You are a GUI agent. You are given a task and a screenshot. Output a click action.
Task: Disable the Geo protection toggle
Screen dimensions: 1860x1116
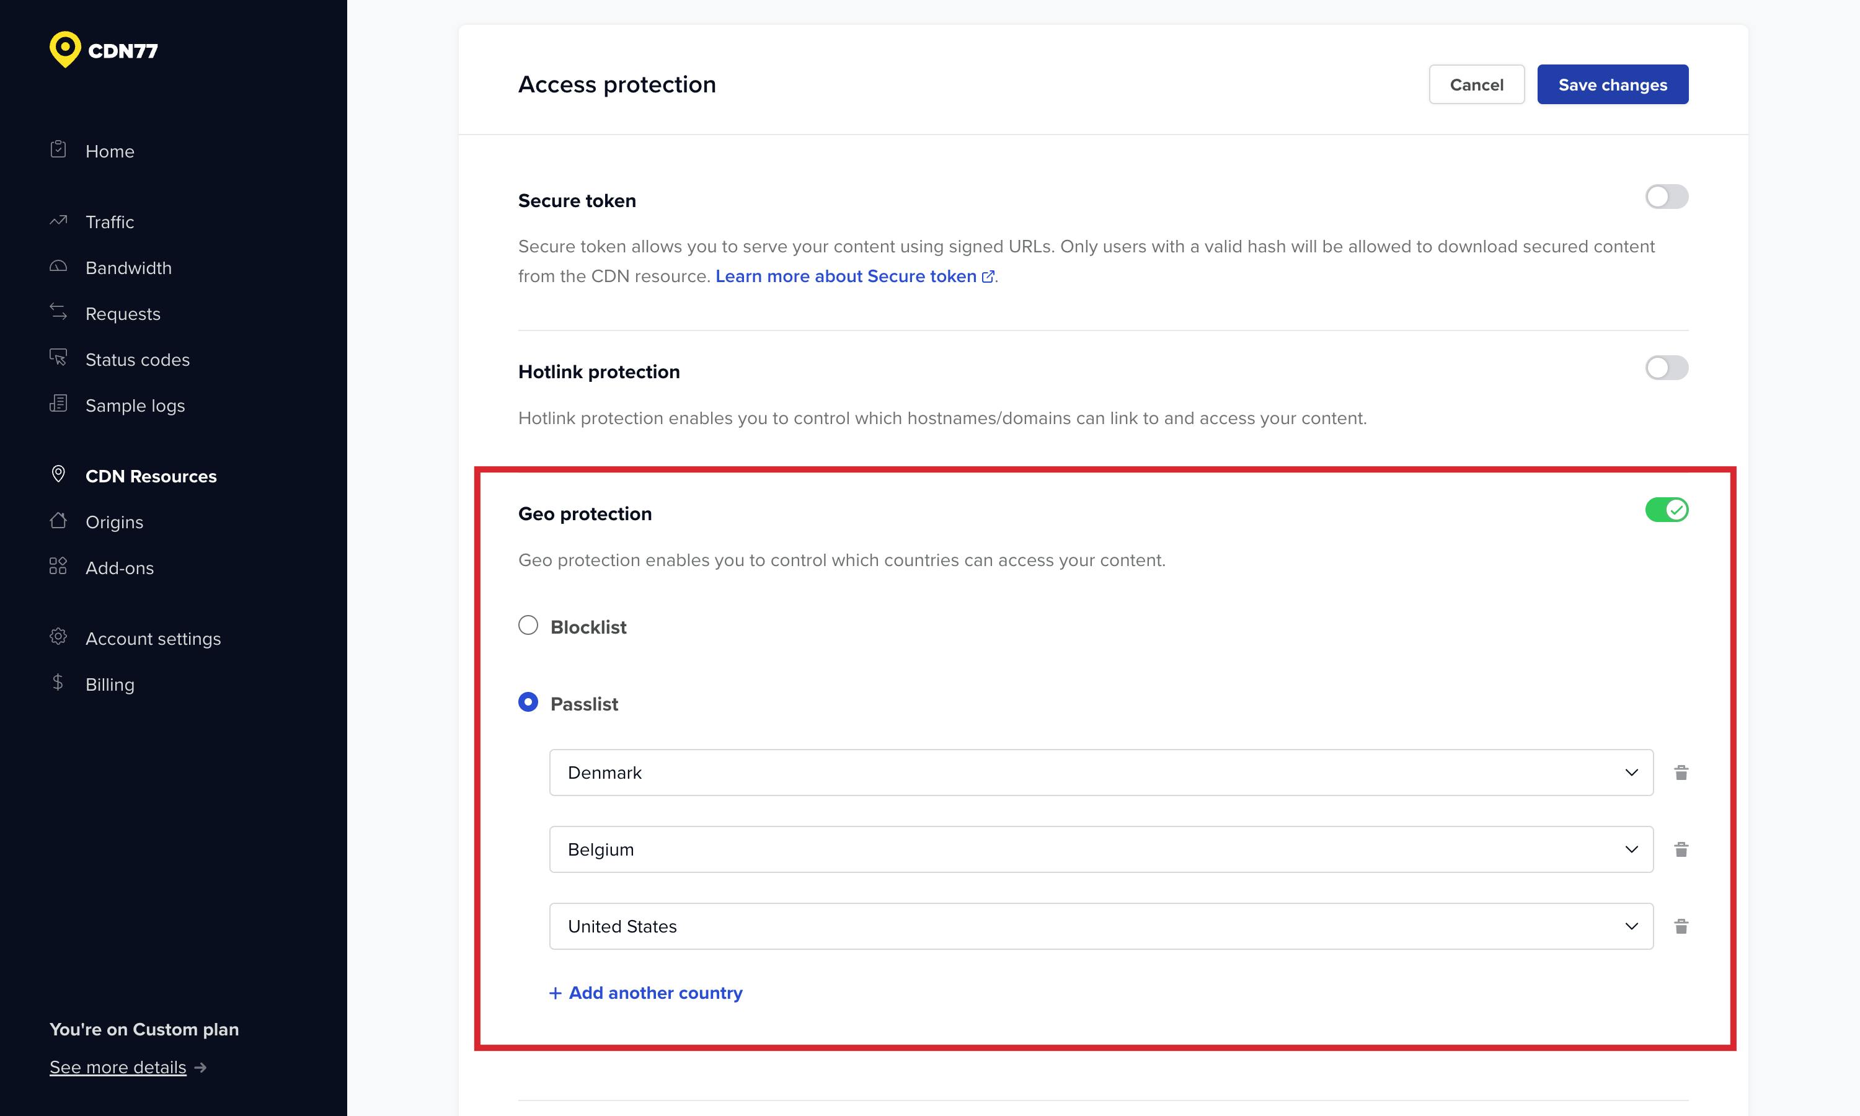(x=1666, y=510)
